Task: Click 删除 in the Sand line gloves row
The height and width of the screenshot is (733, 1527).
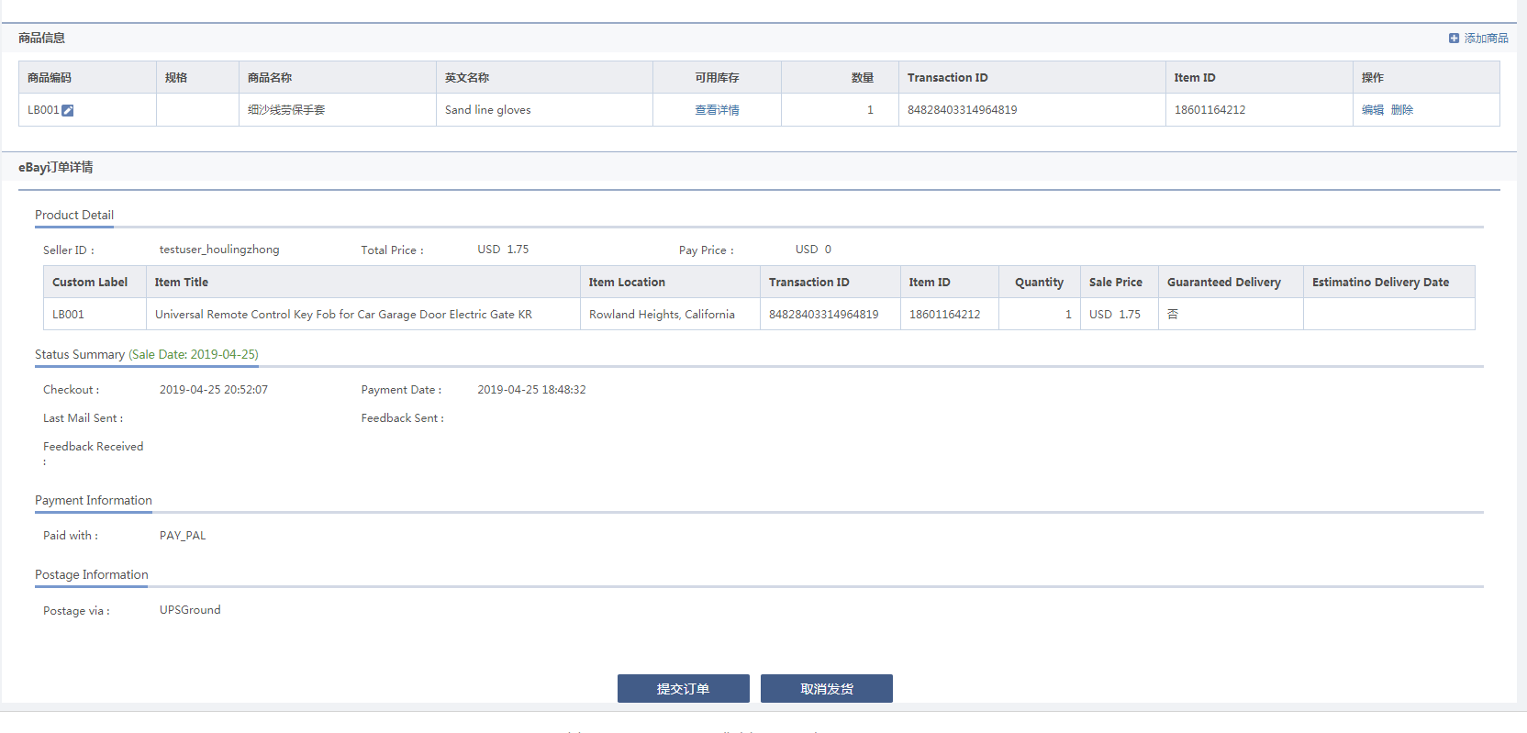Action: click(1402, 110)
